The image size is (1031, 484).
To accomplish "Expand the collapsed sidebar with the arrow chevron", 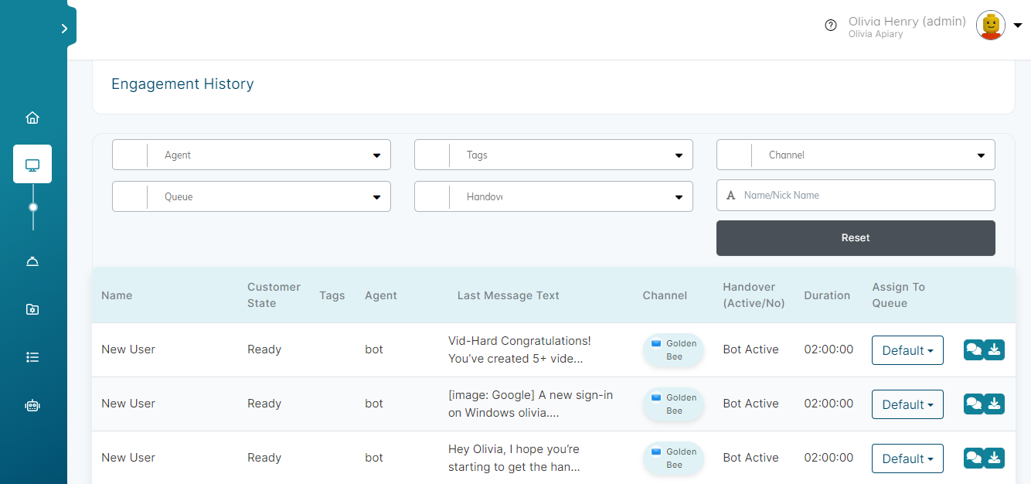I will click(x=64, y=28).
